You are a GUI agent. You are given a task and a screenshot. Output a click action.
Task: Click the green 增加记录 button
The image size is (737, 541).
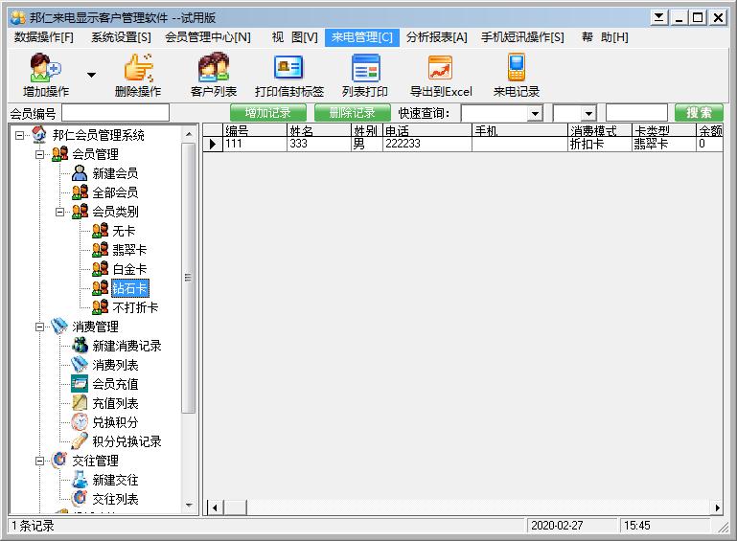268,113
